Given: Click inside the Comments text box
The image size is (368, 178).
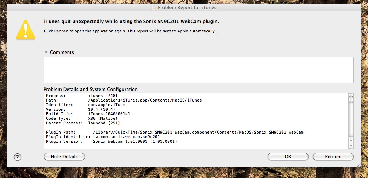Looking at the screenshot, I should (199, 70).
